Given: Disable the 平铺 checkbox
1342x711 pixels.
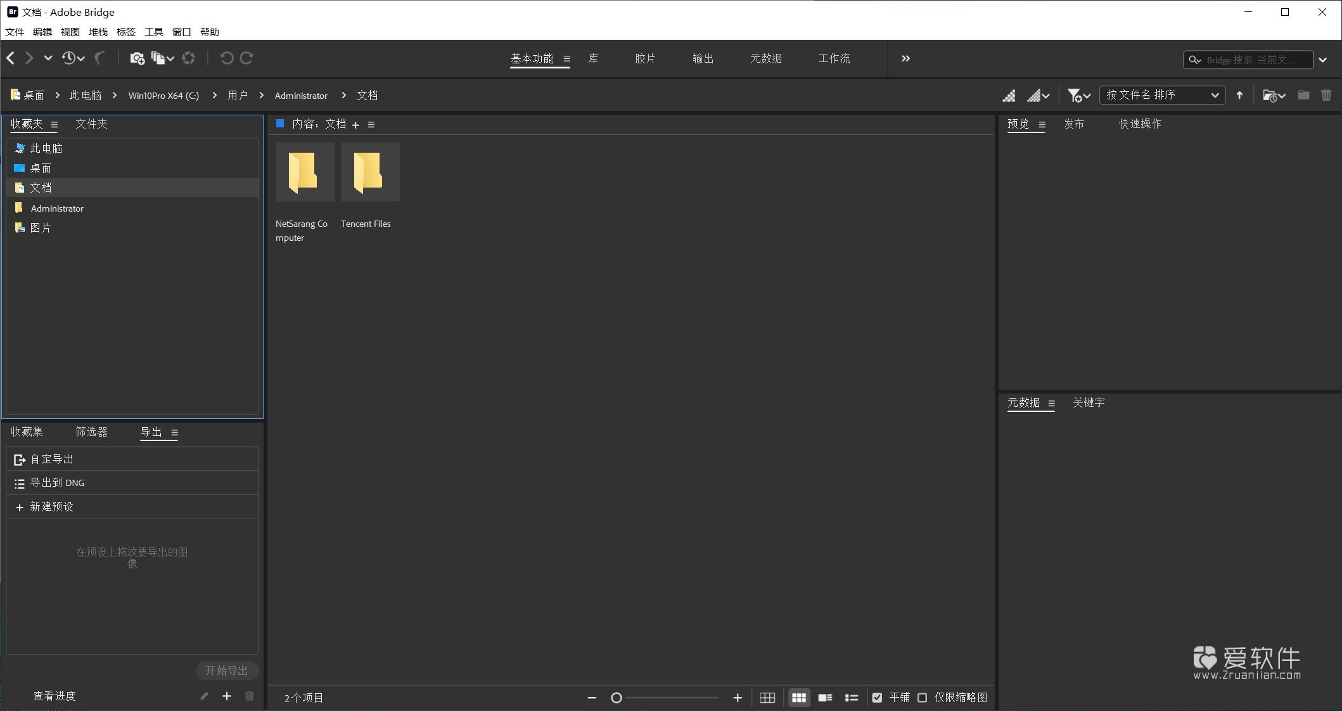Looking at the screenshot, I should (x=878, y=698).
